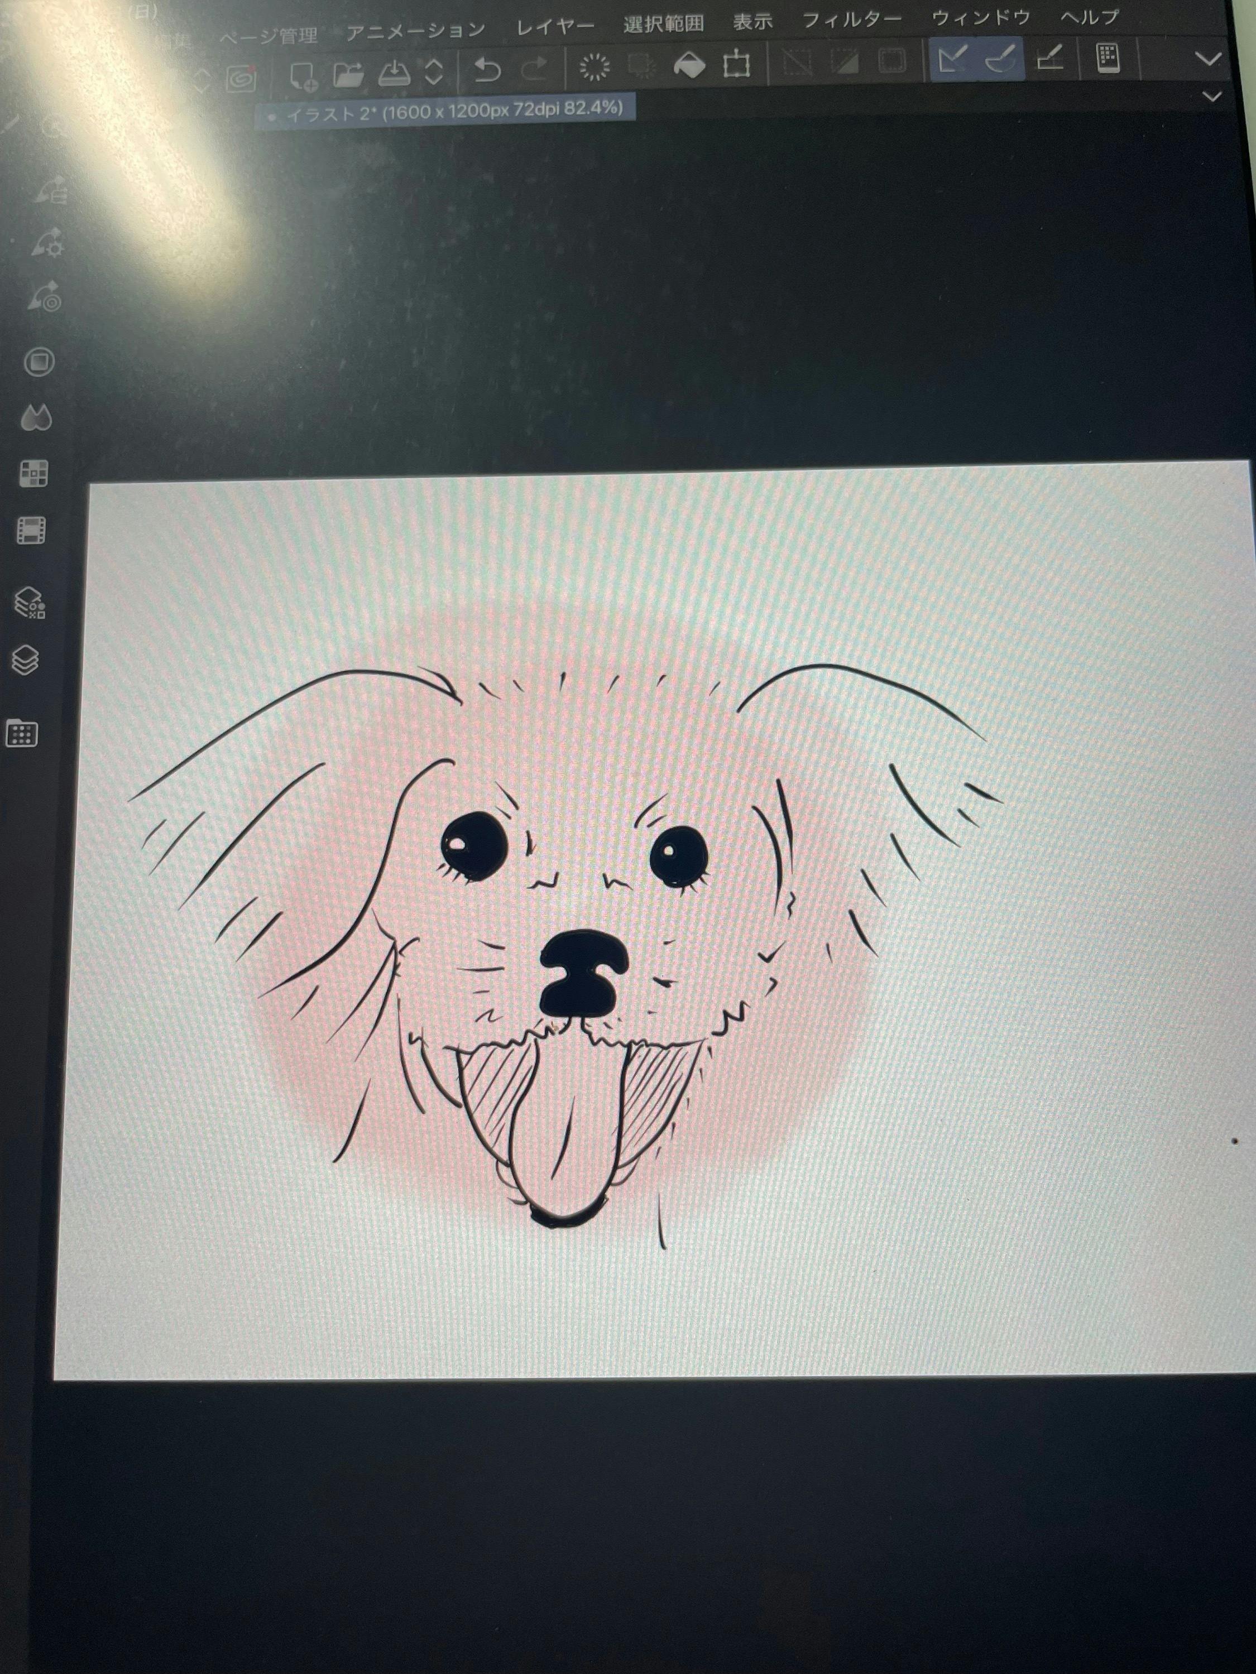The height and width of the screenshot is (1674, 1256).
Task: Toggle Snap to Grid button
Action: coord(1050,57)
